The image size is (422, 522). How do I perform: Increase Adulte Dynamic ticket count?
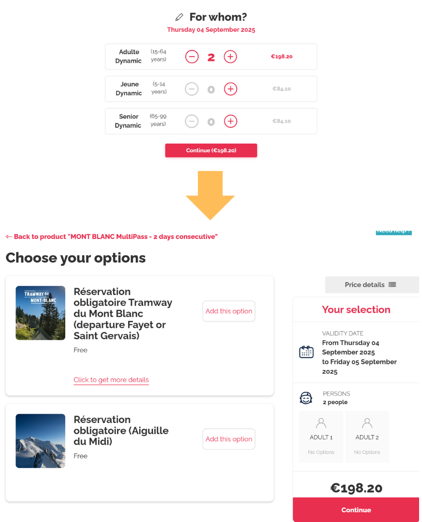pyautogui.click(x=230, y=57)
